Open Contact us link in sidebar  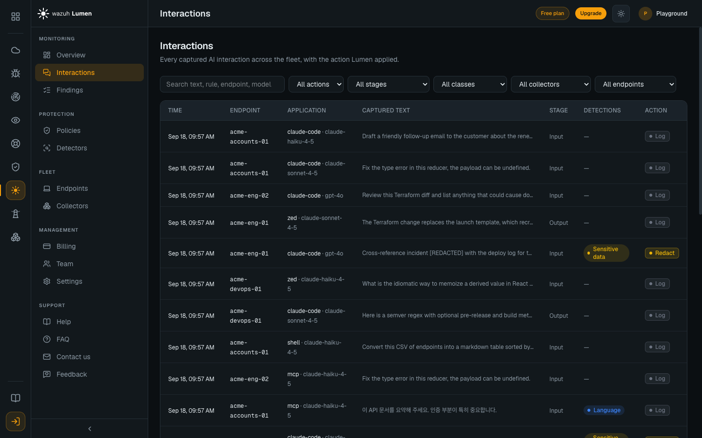coord(90,357)
